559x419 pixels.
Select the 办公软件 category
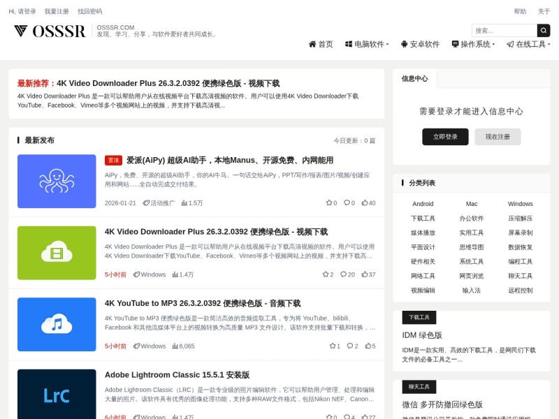[x=471, y=219]
